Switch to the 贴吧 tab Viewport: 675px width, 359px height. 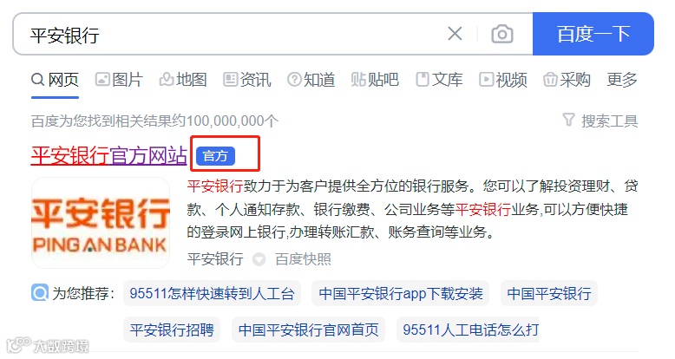[x=375, y=80]
